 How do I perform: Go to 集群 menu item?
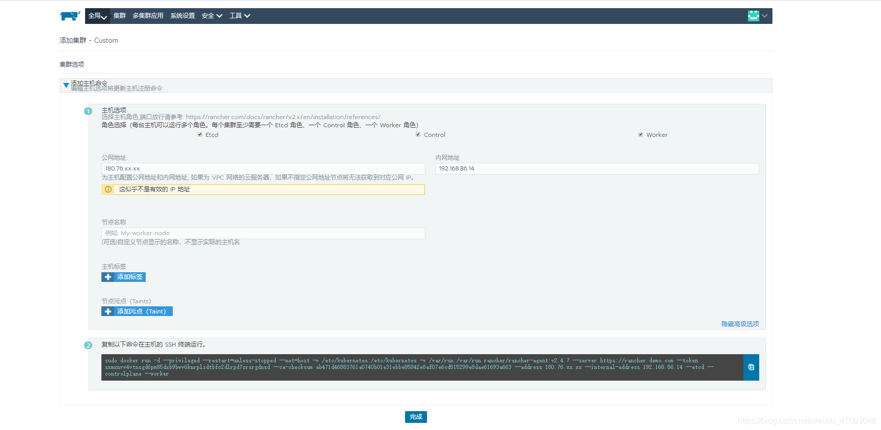point(120,16)
